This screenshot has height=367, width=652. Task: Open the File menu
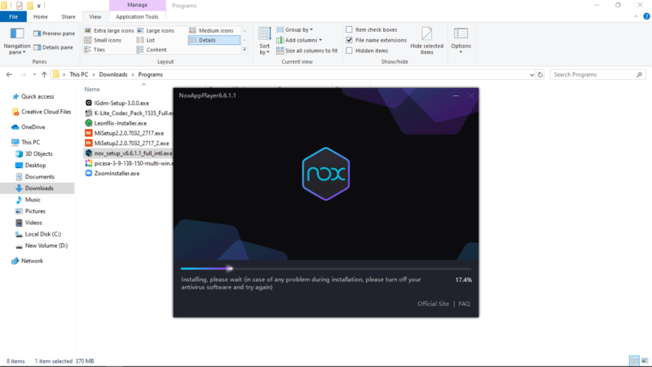13,16
